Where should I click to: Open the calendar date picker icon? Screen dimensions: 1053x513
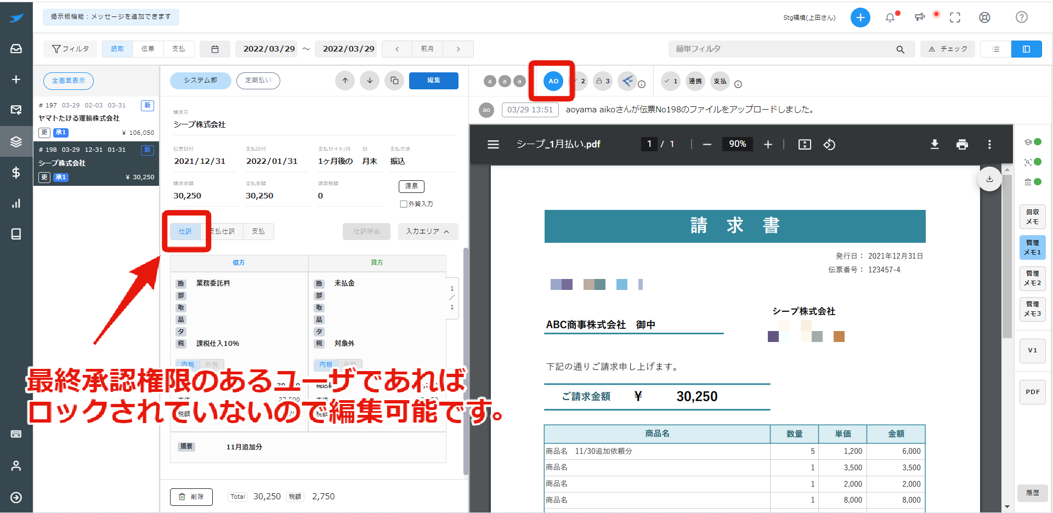[215, 49]
